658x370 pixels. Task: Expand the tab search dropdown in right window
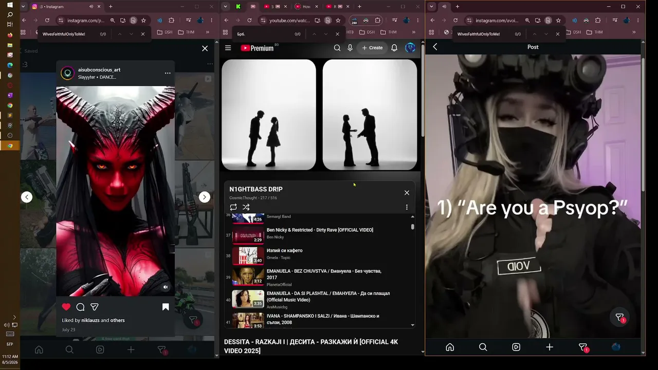coord(431,7)
